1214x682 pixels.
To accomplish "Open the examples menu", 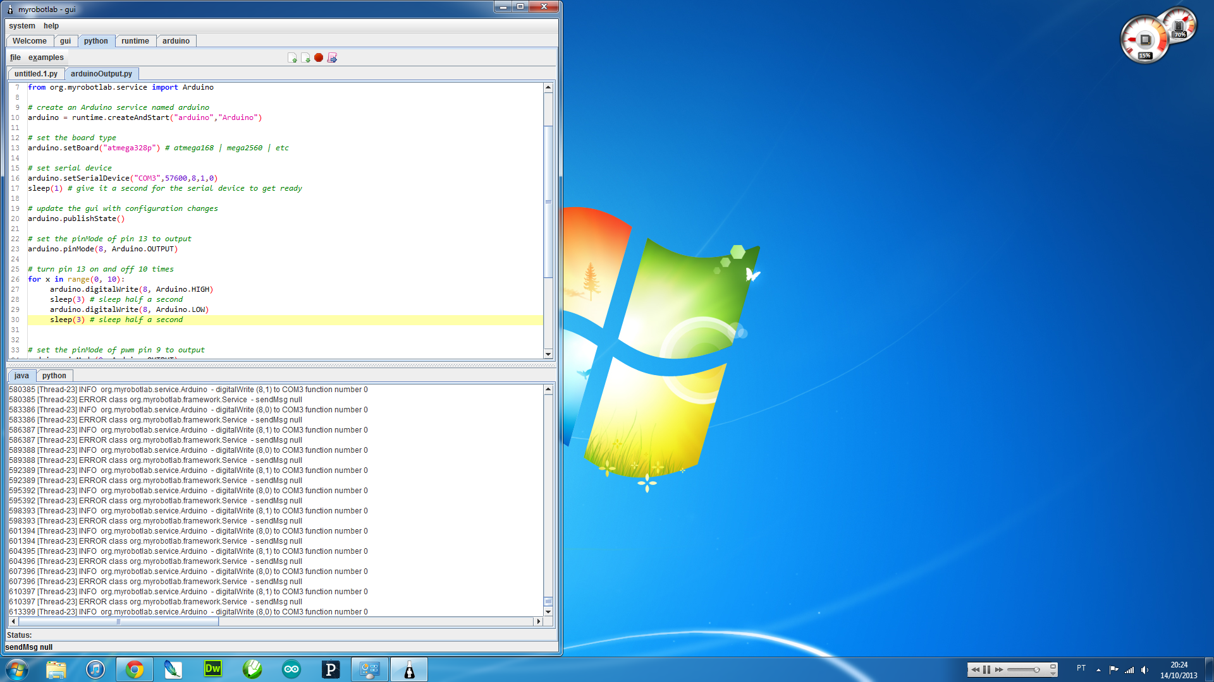I will pyautogui.click(x=46, y=57).
